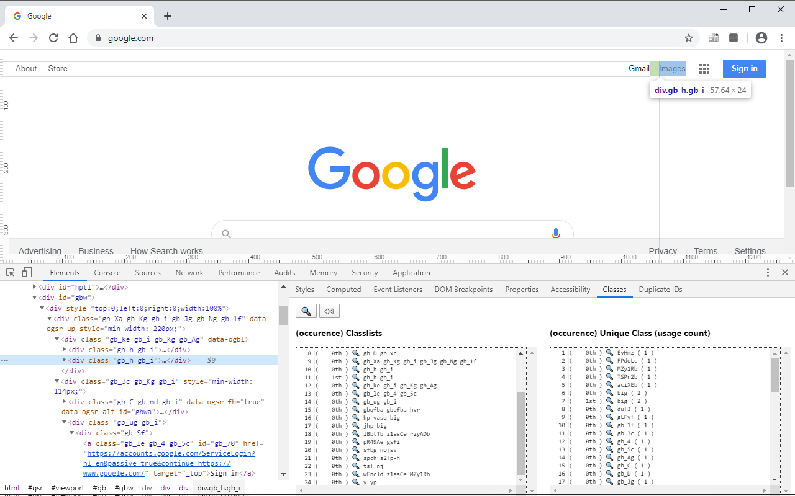This screenshot has width=795, height=496.
Task: Click the Elements tree vertical scrollbar
Action: pos(283,315)
